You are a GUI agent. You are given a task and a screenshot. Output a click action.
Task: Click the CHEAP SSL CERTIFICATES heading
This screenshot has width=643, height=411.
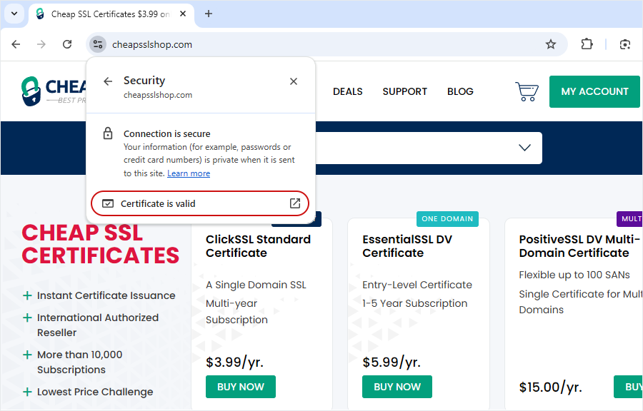[101, 244]
